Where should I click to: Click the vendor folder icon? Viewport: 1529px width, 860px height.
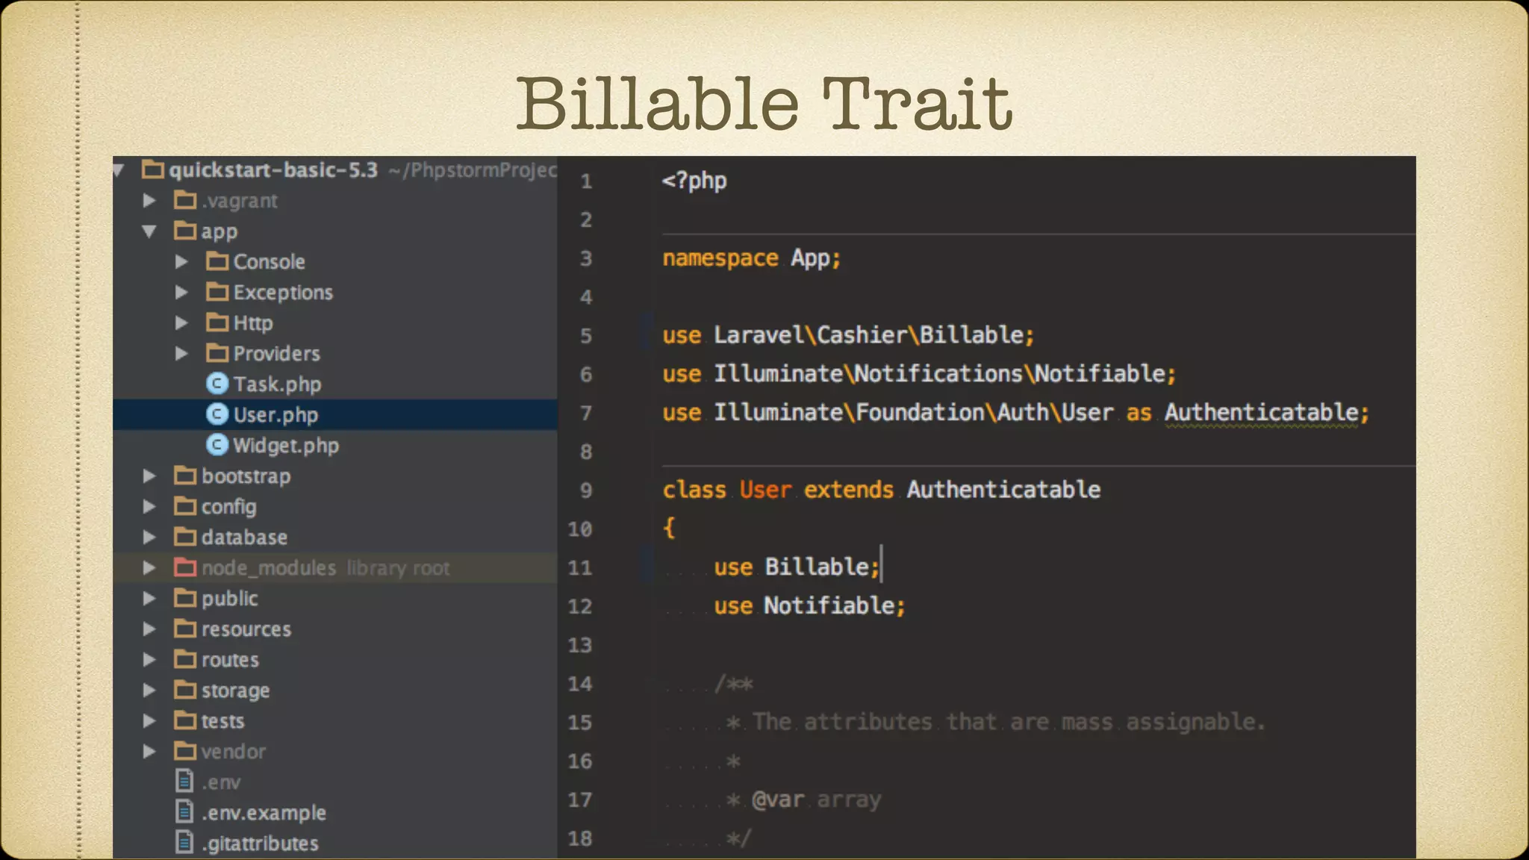[x=185, y=751]
